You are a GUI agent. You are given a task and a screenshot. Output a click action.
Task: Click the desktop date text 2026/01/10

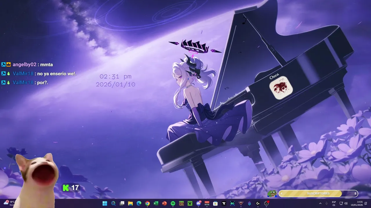pos(115,84)
